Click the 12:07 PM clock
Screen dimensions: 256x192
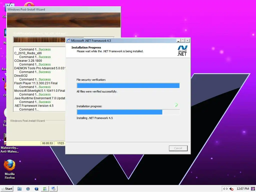pyautogui.click(x=243, y=189)
